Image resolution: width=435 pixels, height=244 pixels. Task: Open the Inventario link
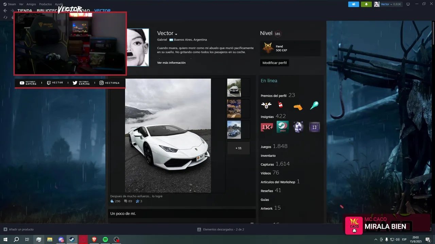coord(268,156)
